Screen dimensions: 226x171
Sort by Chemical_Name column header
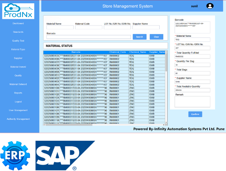tap(137, 52)
